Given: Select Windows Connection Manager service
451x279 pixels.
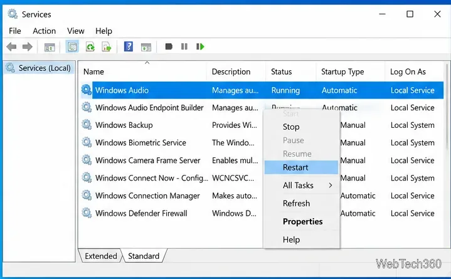Looking at the screenshot, I should pos(147,196).
